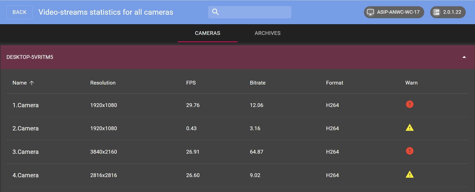This screenshot has width=475, height=192.
Task: Switch to the Archives tab
Action: coord(267,33)
